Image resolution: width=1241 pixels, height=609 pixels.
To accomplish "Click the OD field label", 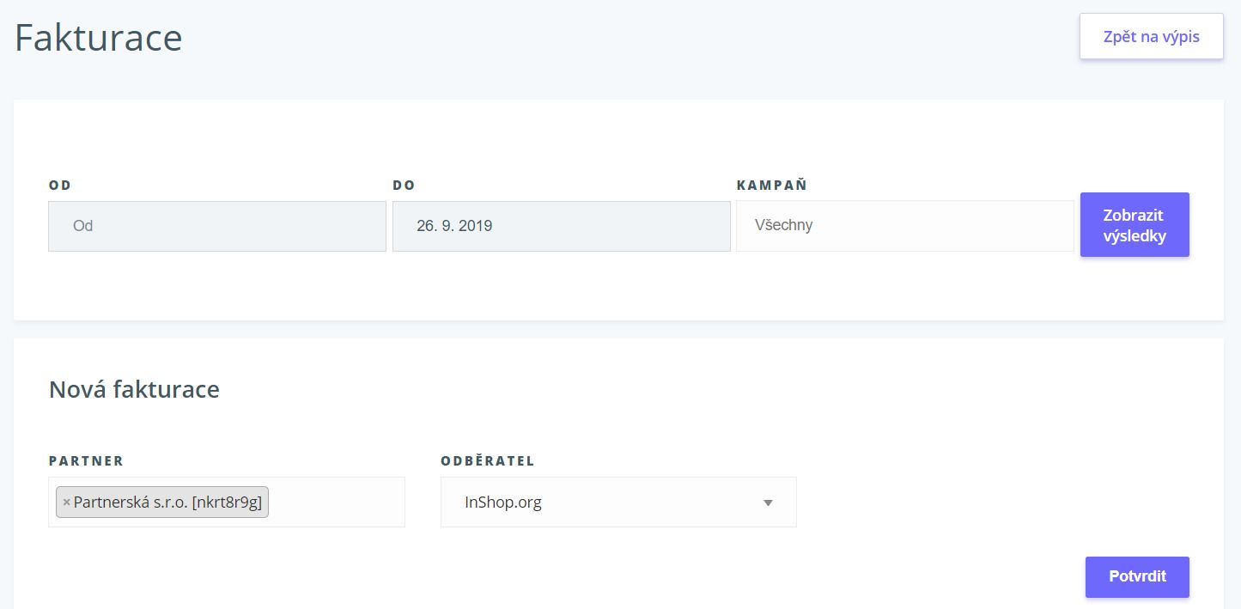I will [60, 186].
